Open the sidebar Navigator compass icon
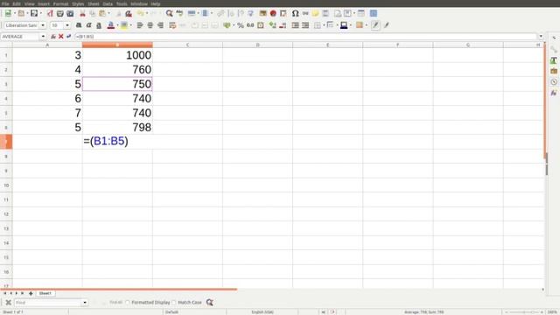This screenshot has width=560, height=315. click(x=554, y=81)
